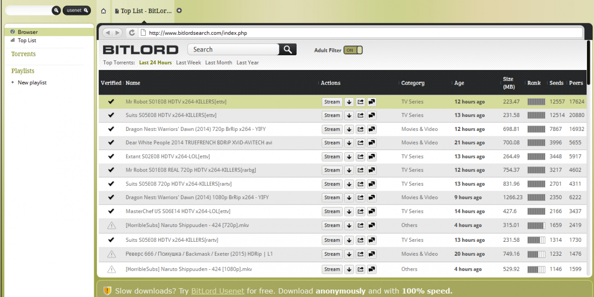Open MasterChef US S06E14 HDTV torrent name

click(178, 211)
